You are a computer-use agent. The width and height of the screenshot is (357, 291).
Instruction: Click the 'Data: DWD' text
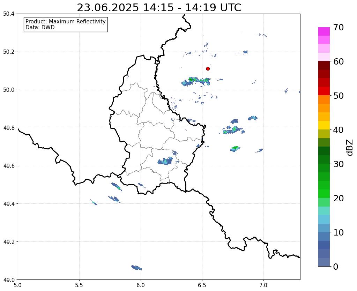click(x=40, y=28)
